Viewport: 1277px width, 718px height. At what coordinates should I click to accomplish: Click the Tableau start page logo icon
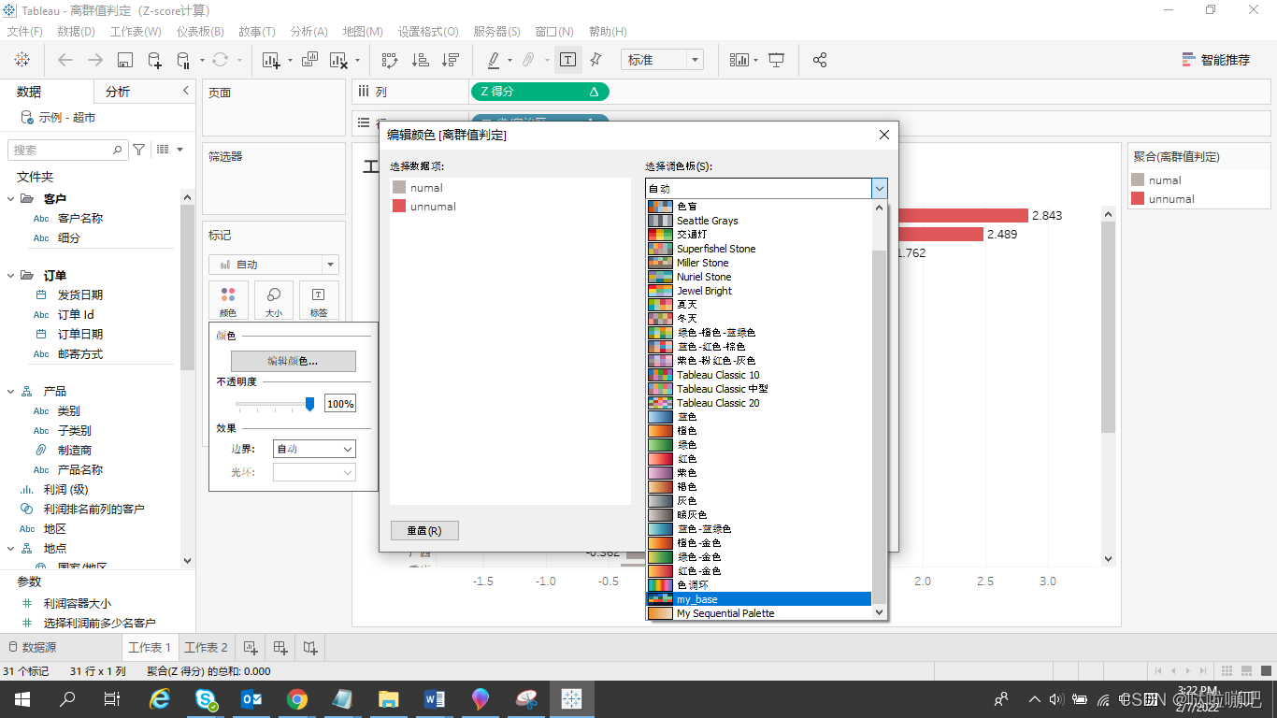pyautogui.click(x=22, y=60)
